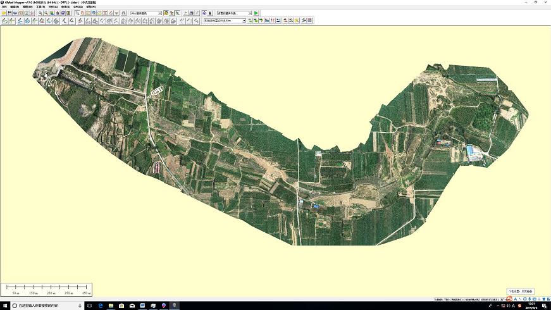Click the Task View icon on taskbar

coord(89,306)
